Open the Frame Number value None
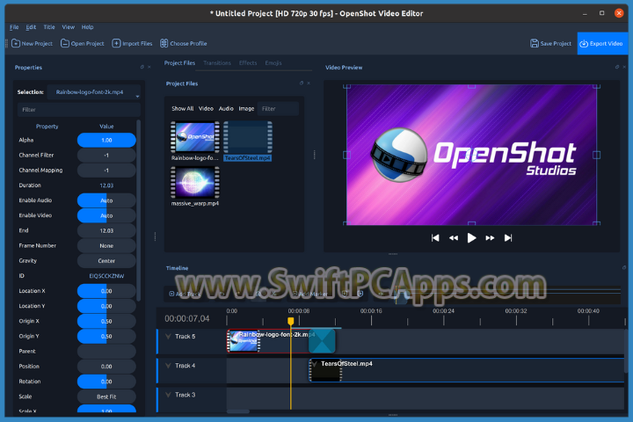Image resolution: width=633 pixels, height=422 pixels. (106, 245)
